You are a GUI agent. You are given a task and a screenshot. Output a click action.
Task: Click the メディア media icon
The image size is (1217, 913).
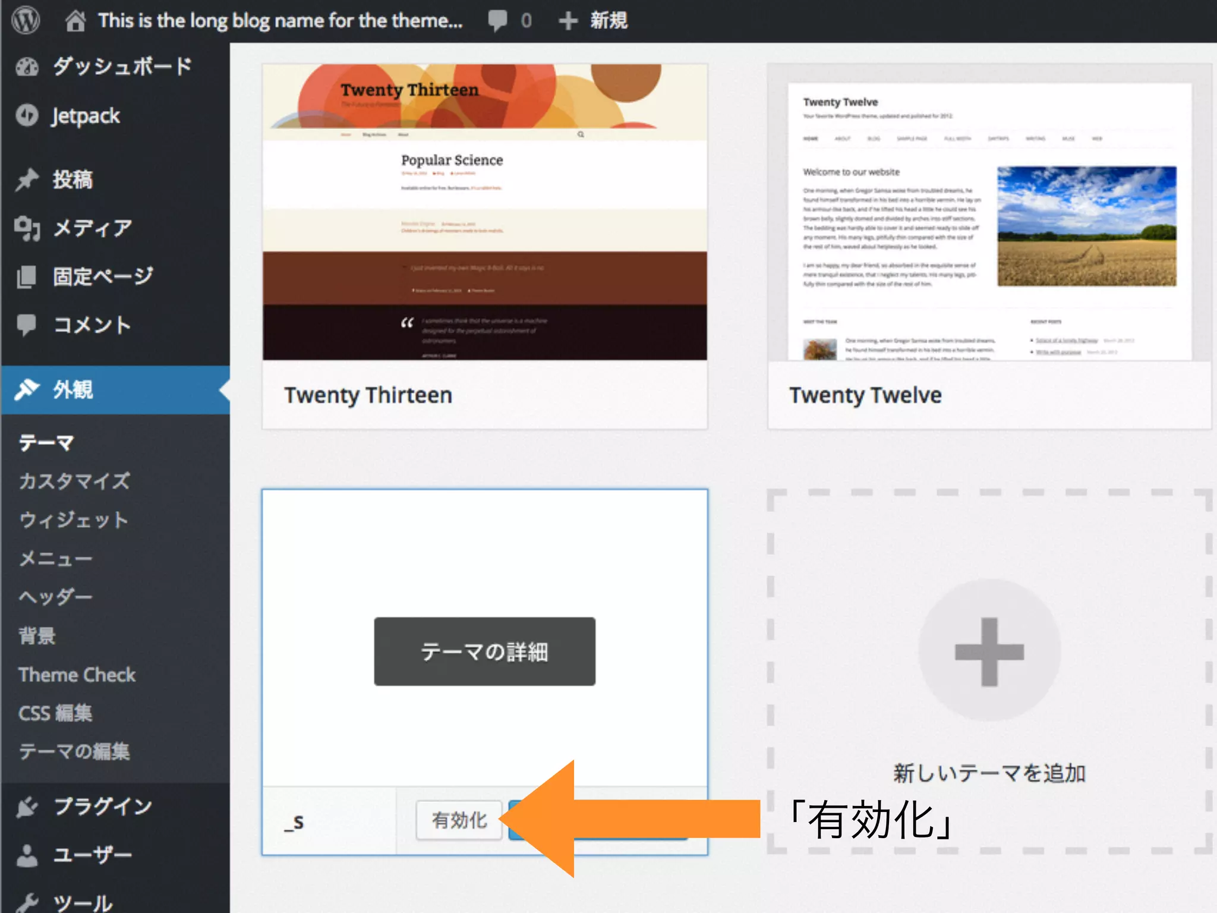coord(27,228)
